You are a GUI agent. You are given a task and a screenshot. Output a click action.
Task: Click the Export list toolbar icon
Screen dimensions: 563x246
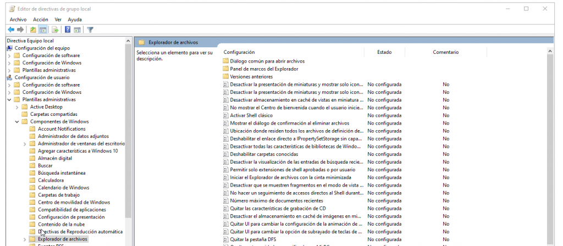(x=55, y=30)
